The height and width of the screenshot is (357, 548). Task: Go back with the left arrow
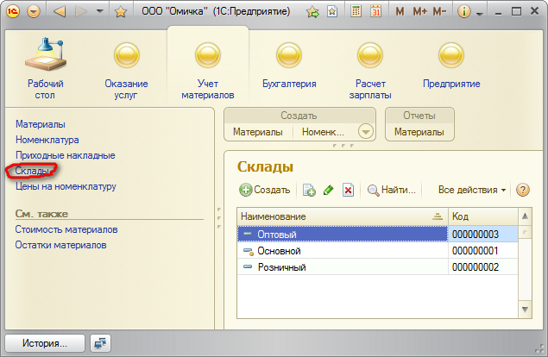60,11
